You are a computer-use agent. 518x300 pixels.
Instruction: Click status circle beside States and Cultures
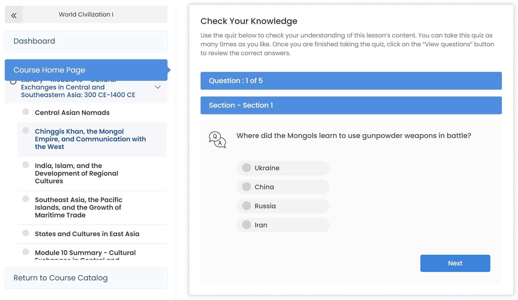coord(26,233)
